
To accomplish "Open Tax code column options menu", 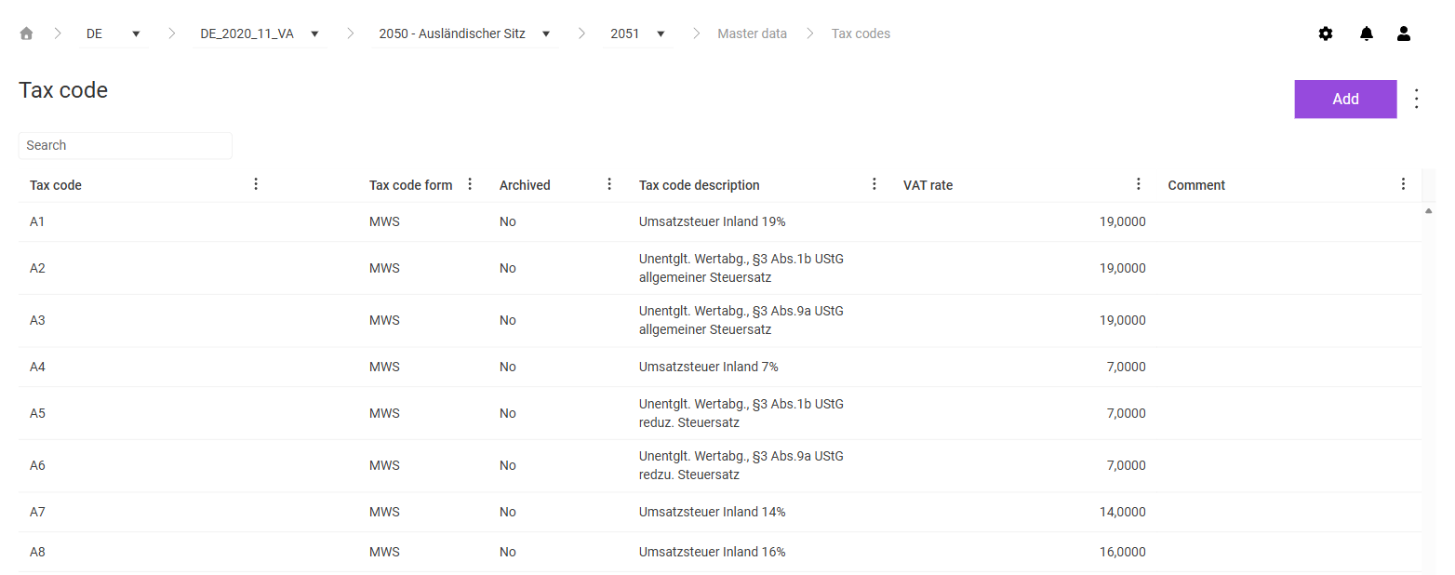I will 257,184.
